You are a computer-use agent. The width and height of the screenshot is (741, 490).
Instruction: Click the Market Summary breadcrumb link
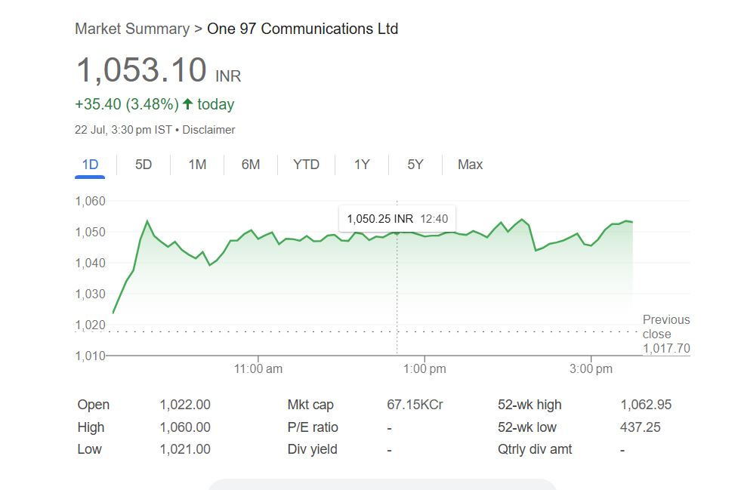pyautogui.click(x=131, y=29)
